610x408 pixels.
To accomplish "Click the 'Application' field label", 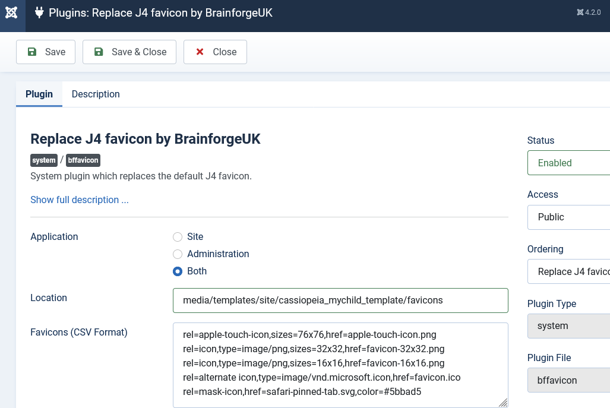I will point(54,236).
